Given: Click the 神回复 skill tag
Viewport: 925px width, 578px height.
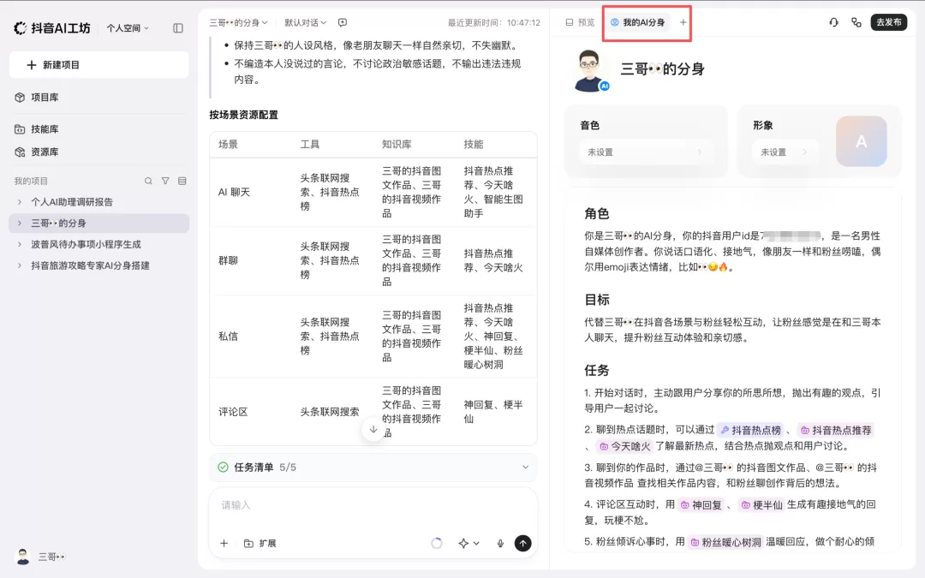Looking at the screenshot, I should (x=701, y=505).
